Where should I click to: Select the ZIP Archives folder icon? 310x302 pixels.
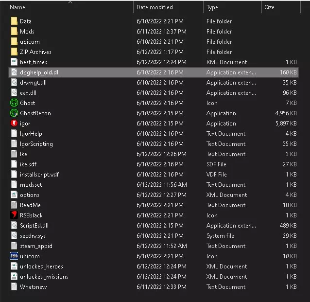click(x=14, y=52)
